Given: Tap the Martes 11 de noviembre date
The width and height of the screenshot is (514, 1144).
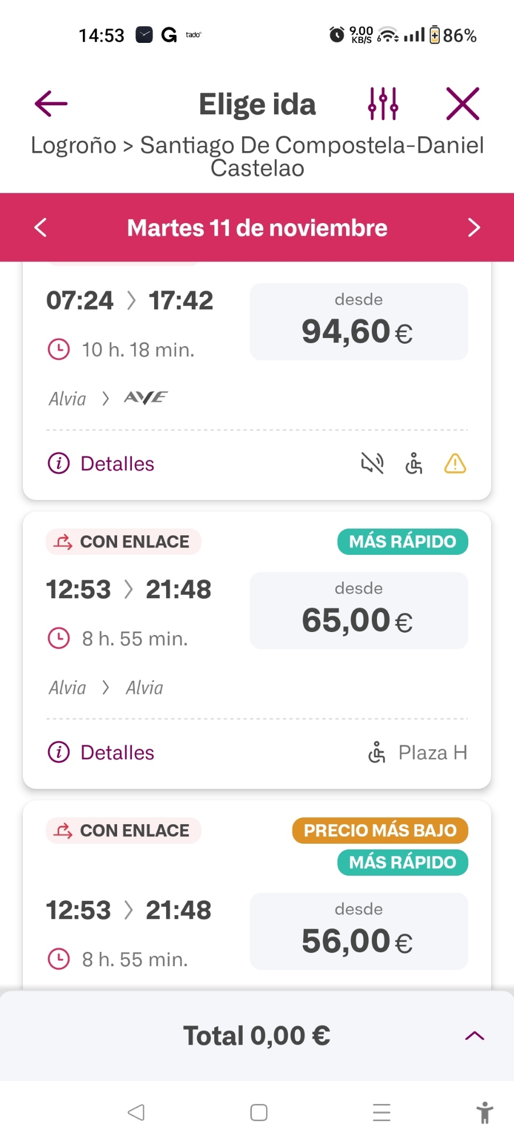Looking at the screenshot, I should coord(257,228).
